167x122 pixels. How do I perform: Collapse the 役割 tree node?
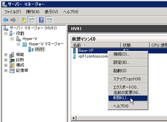pyautogui.click(x=6, y=33)
